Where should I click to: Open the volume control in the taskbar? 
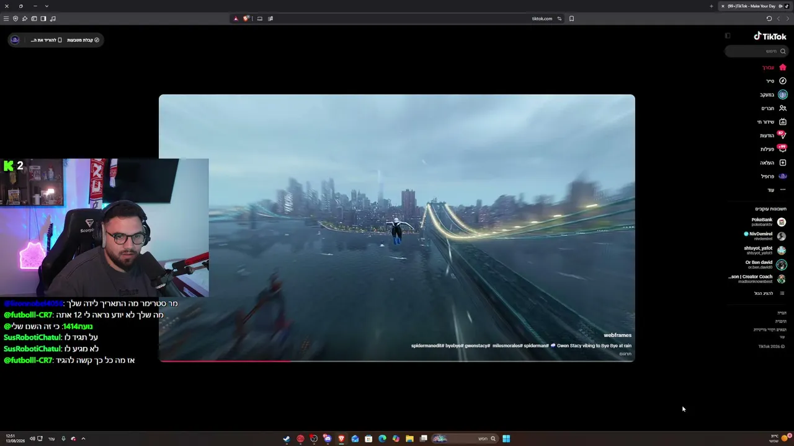point(32,439)
